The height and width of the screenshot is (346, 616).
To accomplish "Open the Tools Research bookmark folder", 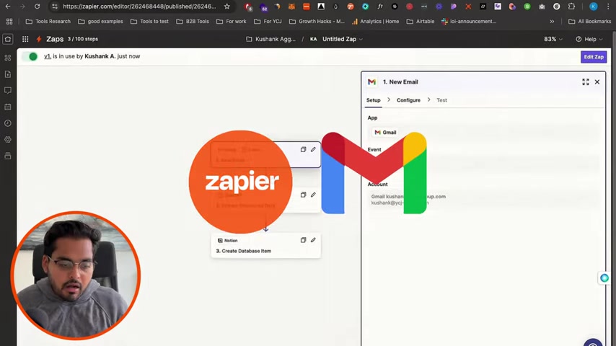I will tap(48, 21).
